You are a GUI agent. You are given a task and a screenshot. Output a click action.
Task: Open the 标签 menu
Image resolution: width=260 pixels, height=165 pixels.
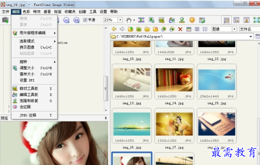click(58, 12)
